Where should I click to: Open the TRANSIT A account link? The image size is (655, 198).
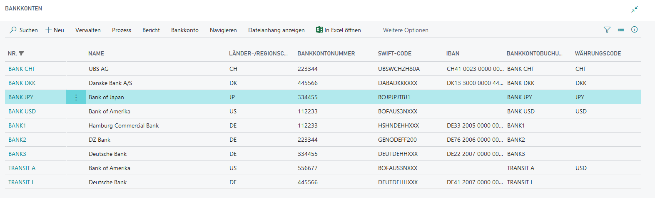pyautogui.click(x=22, y=168)
